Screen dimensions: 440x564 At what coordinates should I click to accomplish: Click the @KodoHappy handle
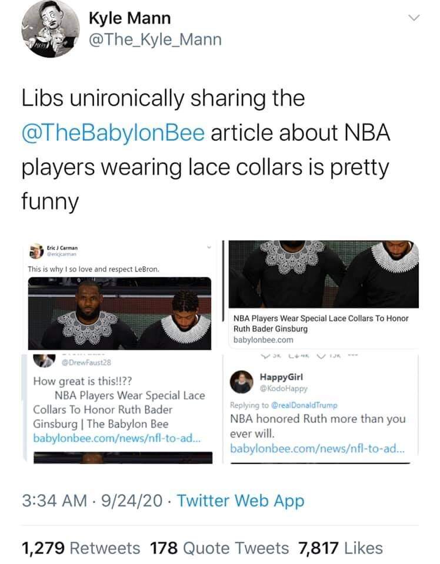284,388
